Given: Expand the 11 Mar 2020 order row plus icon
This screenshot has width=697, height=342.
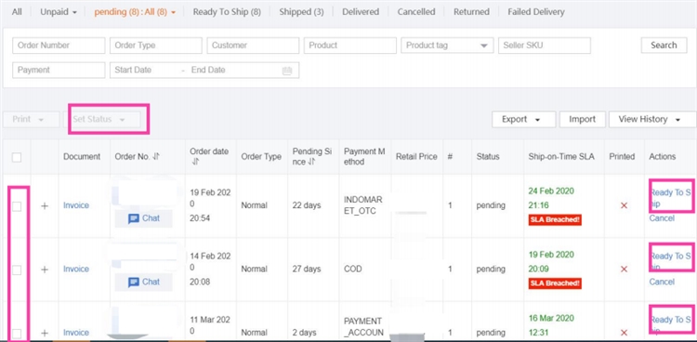Looking at the screenshot, I should [45, 333].
